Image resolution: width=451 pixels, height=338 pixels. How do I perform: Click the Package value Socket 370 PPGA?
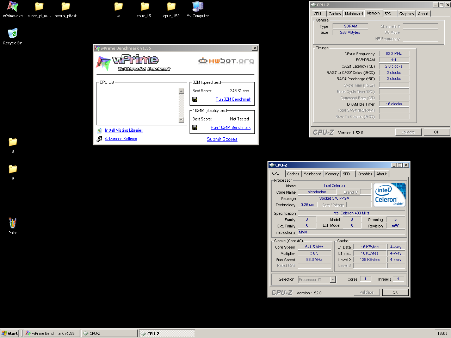(x=334, y=198)
